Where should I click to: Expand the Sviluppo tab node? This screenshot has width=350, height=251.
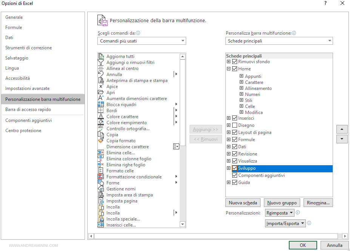click(x=228, y=168)
